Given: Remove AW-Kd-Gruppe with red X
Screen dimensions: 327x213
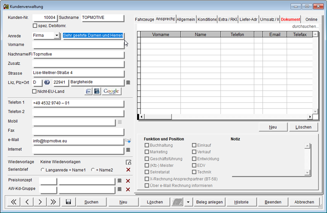Looking at the screenshot, I should point(128,189).
